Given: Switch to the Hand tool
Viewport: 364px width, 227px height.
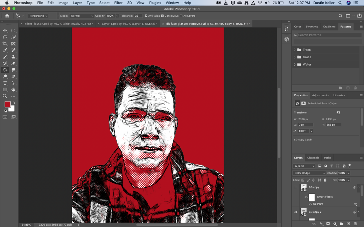Looking at the screenshot, I should click(14, 89).
